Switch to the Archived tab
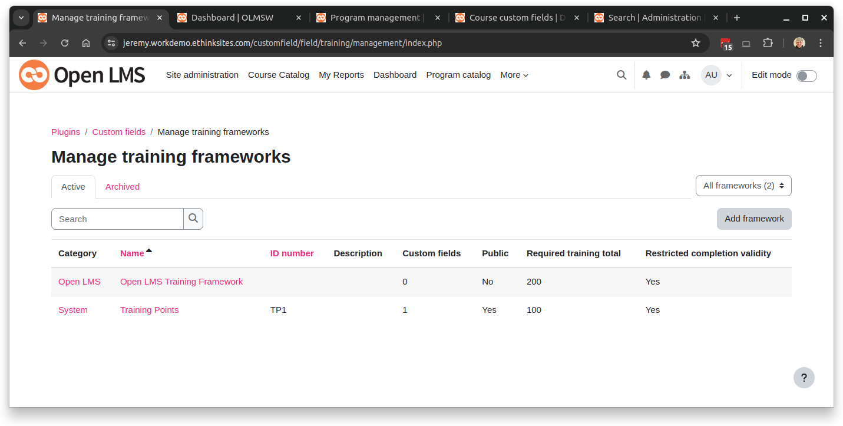The width and height of the screenshot is (843, 426). 123,187
